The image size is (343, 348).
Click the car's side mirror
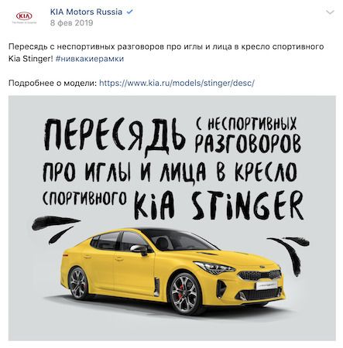(x=139, y=250)
